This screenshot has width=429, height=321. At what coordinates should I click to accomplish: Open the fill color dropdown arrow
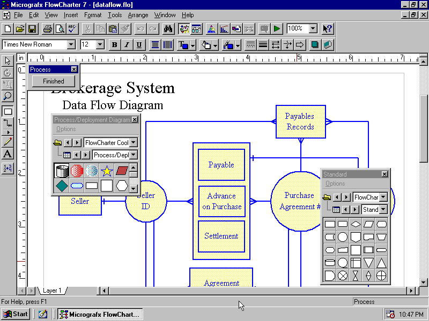pos(216,45)
